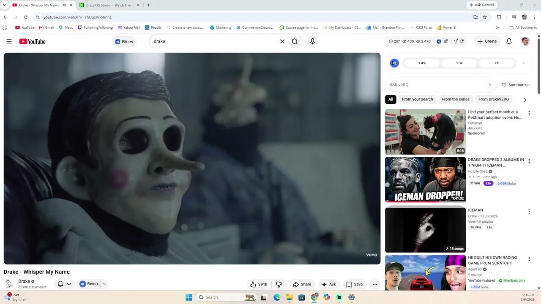Click the 1.3x stat pill in vidIQ panel
The image size is (541, 304).
(x=459, y=63)
